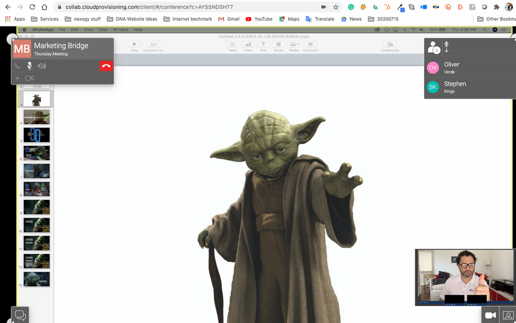Open the Edit menu in shared Mac menu bar
Image resolution: width=516 pixels, height=323 pixels.
coord(75,29)
